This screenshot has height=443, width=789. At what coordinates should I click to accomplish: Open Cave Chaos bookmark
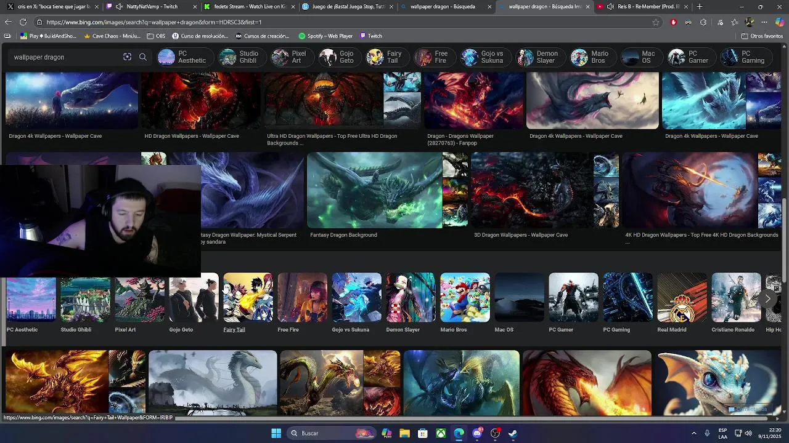112,36
